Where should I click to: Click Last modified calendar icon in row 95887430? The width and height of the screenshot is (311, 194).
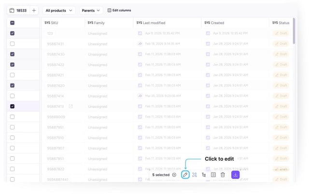tap(140, 54)
